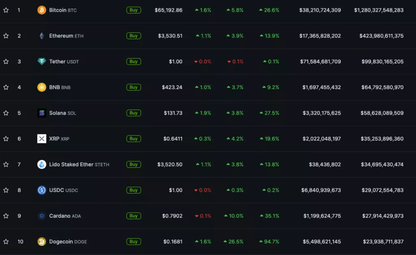Star Lido Staked Ether row
This screenshot has width=416, height=255.
point(6,164)
